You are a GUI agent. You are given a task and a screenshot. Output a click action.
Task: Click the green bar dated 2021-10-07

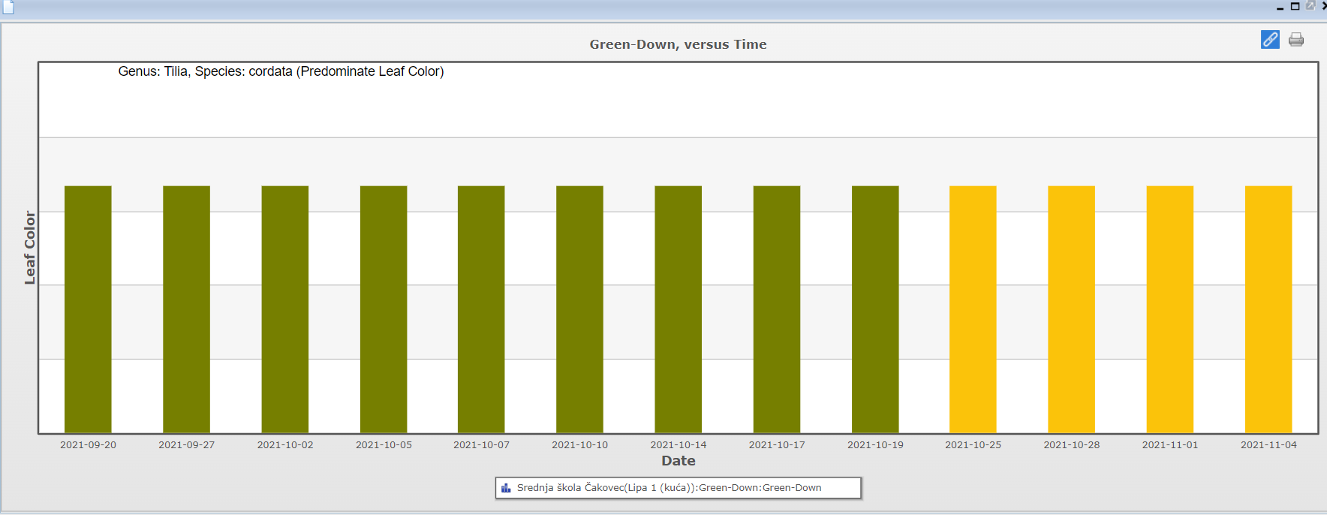click(x=481, y=309)
